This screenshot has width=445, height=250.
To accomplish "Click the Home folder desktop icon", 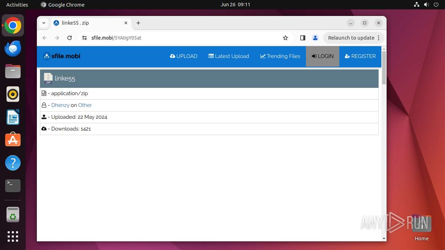I will click(421, 228).
